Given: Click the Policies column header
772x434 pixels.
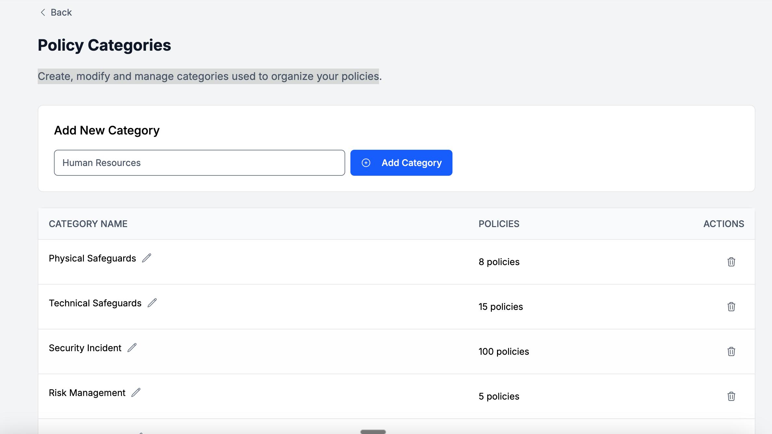Looking at the screenshot, I should [499, 224].
